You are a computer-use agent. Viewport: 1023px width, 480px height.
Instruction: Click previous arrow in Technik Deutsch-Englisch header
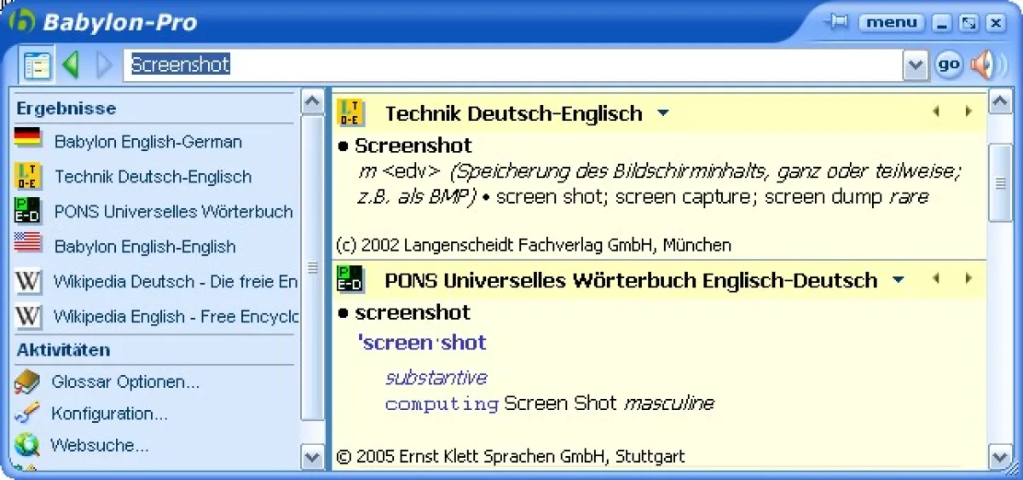tap(937, 112)
